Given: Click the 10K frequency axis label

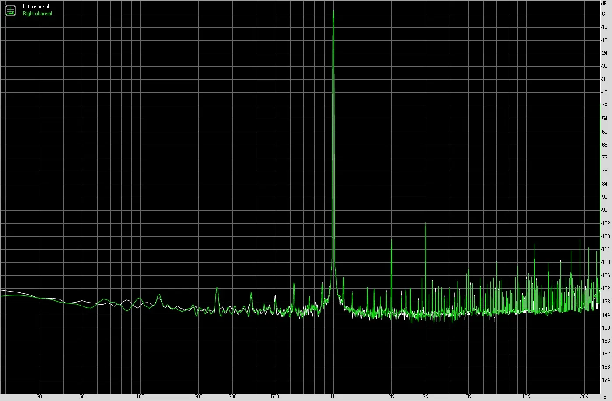Looking at the screenshot, I should click(527, 397).
